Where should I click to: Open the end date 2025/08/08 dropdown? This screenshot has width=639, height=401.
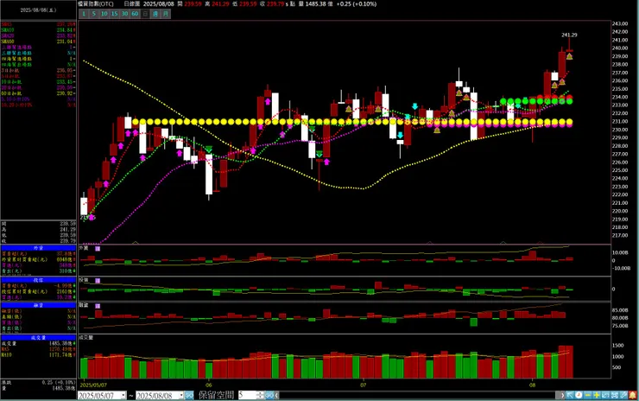pos(181,395)
